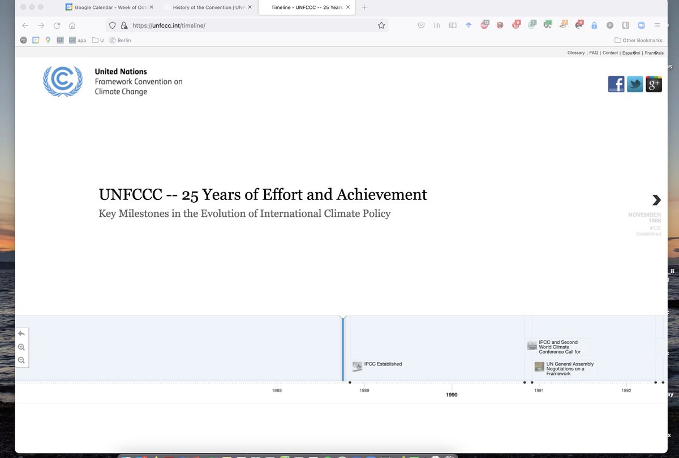The image size is (679, 458).
Task: Open the gray P extension icon
Action: click(610, 25)
